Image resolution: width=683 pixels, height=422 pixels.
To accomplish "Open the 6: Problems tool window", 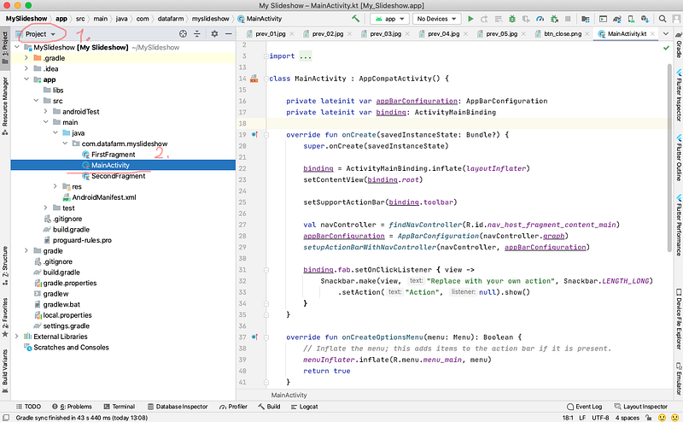I will [72, 407].
